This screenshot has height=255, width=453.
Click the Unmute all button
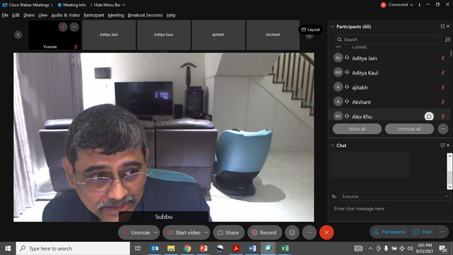tap(409, 129)
